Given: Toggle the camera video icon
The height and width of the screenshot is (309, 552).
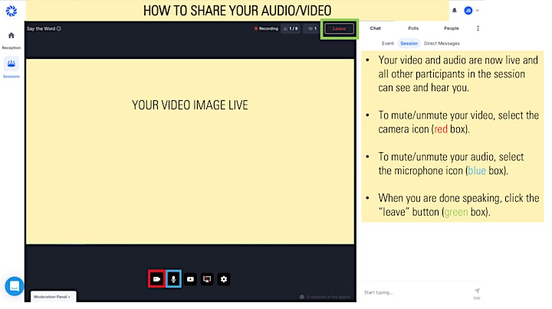Looking at the screenshot, I should tap(156, 279).
